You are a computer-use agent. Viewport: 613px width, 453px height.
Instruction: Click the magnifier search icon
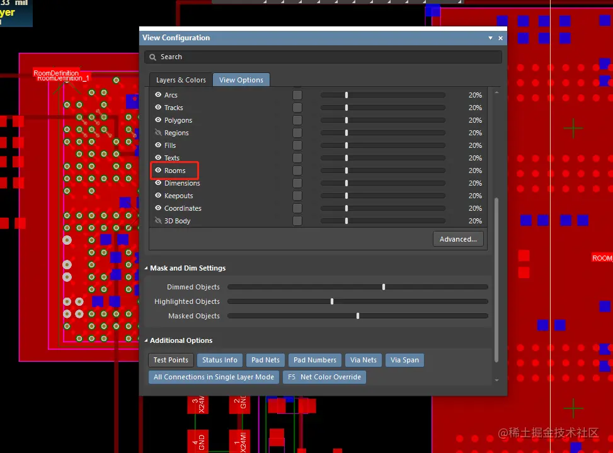152,57
